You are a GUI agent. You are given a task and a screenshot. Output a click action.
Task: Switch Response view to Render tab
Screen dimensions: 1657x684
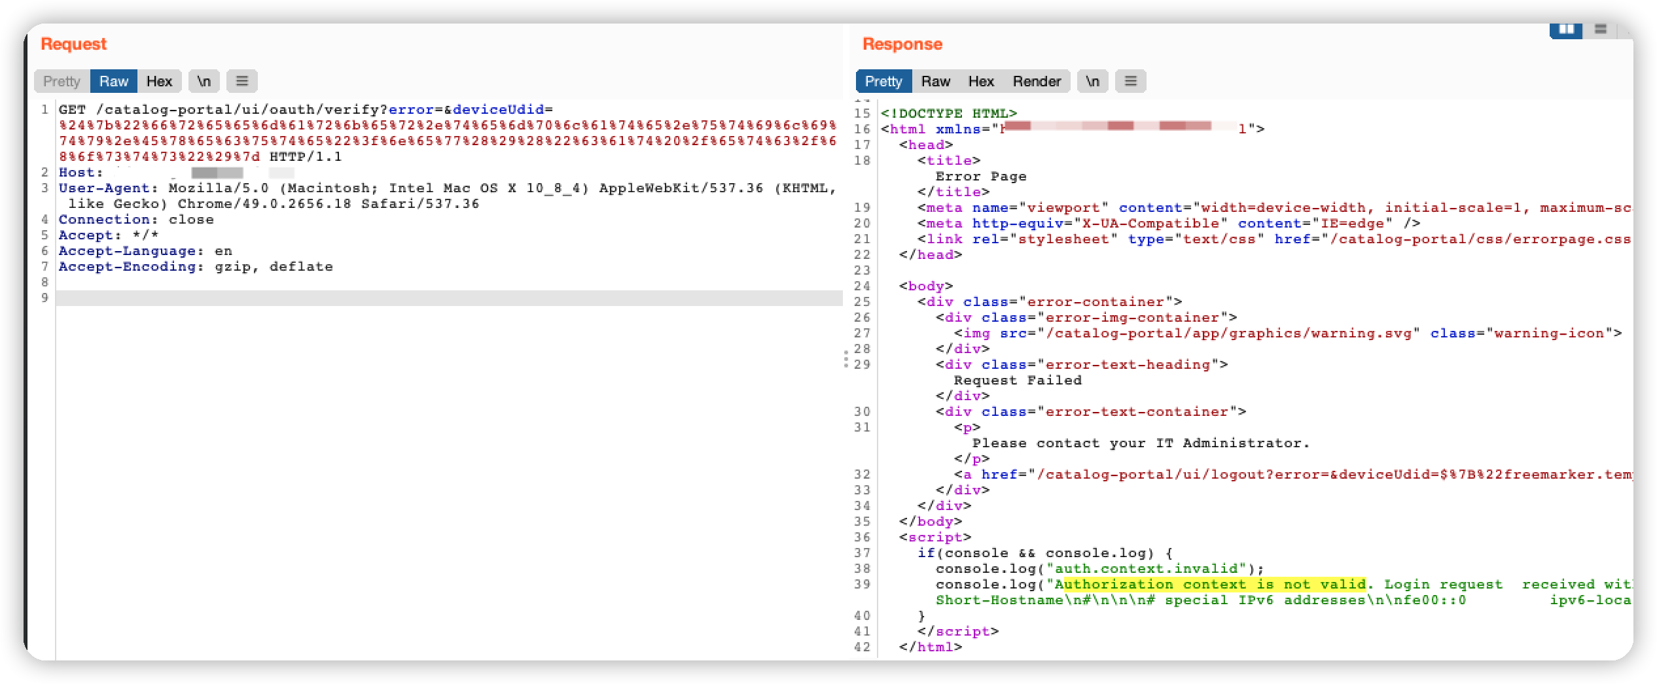coord(1037,81)
